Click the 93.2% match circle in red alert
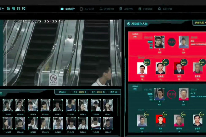This screenshot has height=137, width=206. 172,41
